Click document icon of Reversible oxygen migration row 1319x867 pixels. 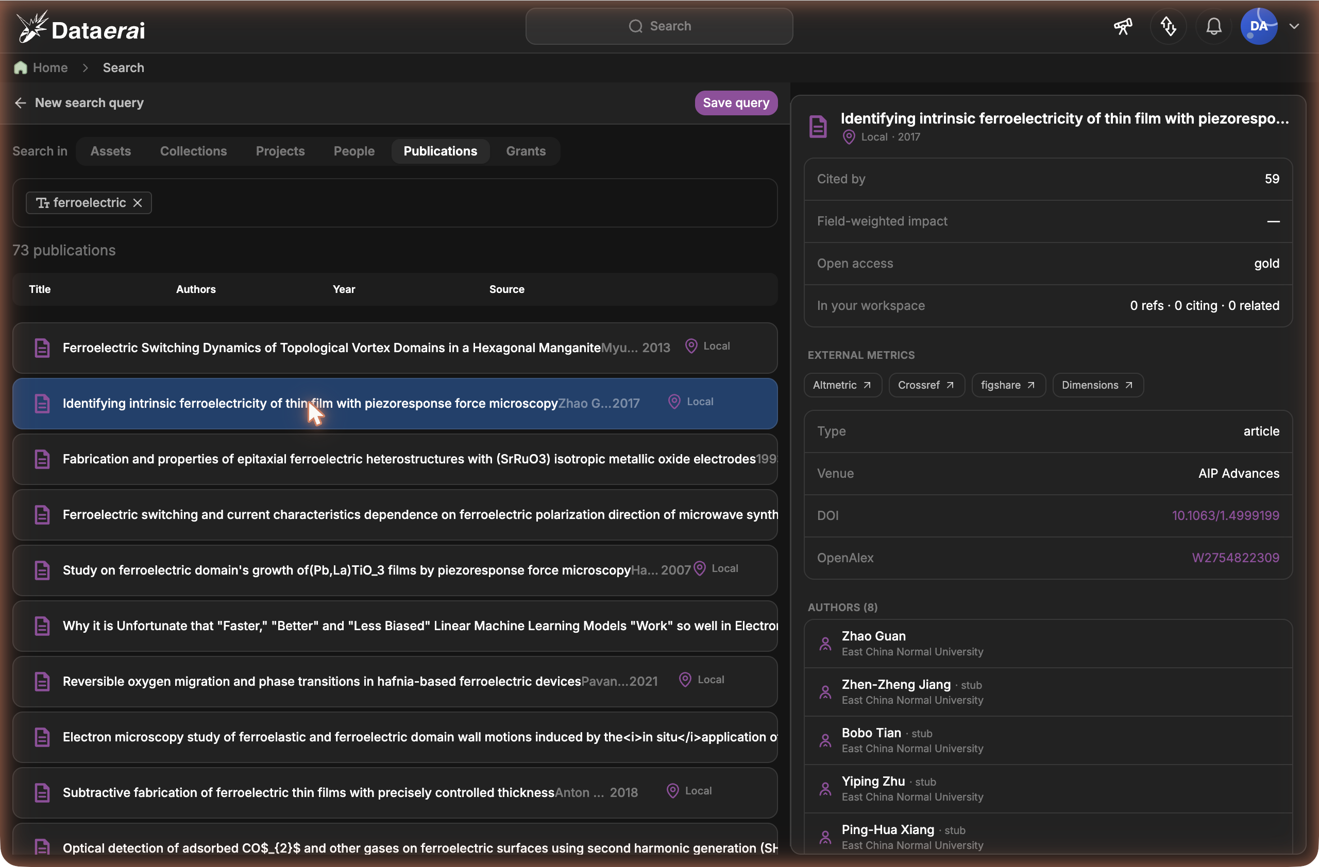[42, 682]
